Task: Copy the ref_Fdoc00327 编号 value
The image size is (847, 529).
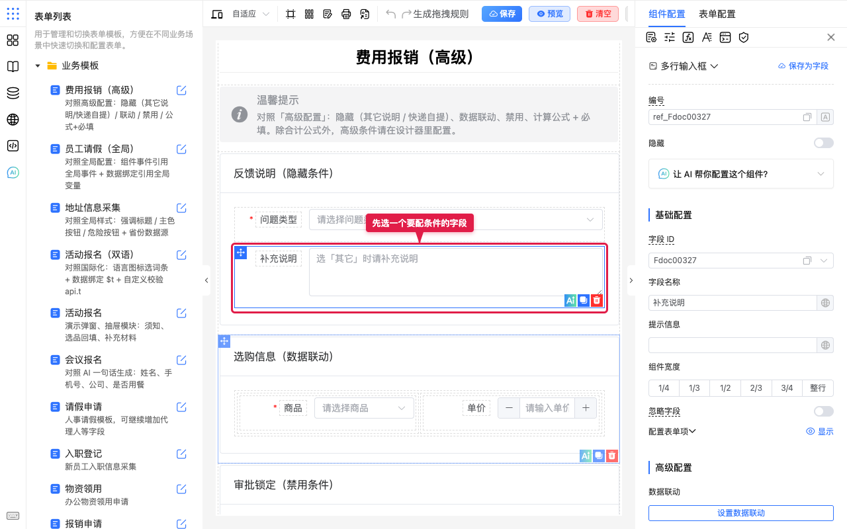Action: coord(807,117)
